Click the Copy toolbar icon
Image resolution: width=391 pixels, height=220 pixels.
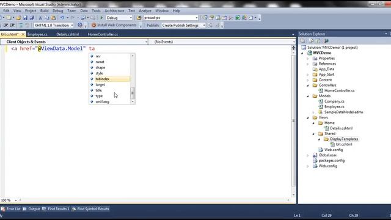[x=47, y=18]
